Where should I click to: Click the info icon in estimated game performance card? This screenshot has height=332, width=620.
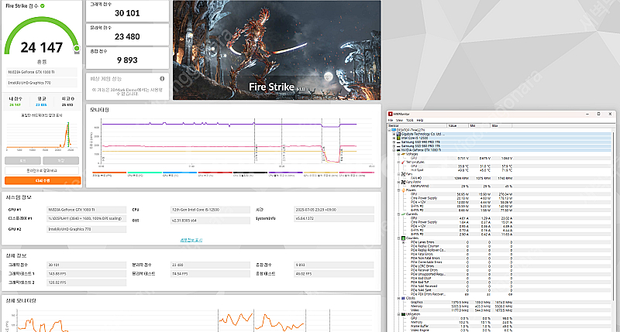(x=162, y=79)
